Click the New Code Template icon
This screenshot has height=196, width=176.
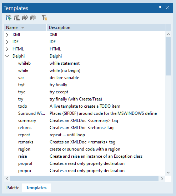[9, 18]
